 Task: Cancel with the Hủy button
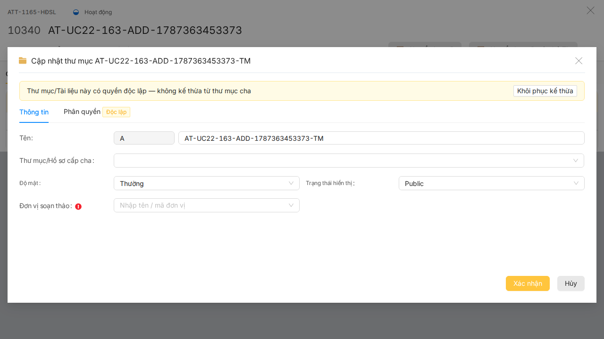[571, 283]
